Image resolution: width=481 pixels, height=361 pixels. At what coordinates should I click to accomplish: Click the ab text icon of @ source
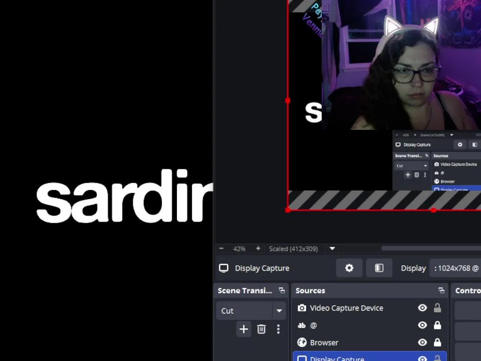(x=302, y=325)
